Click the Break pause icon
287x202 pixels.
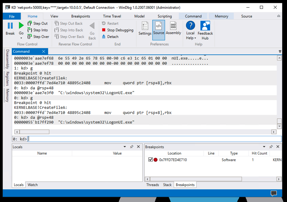[x=10, y=26]
